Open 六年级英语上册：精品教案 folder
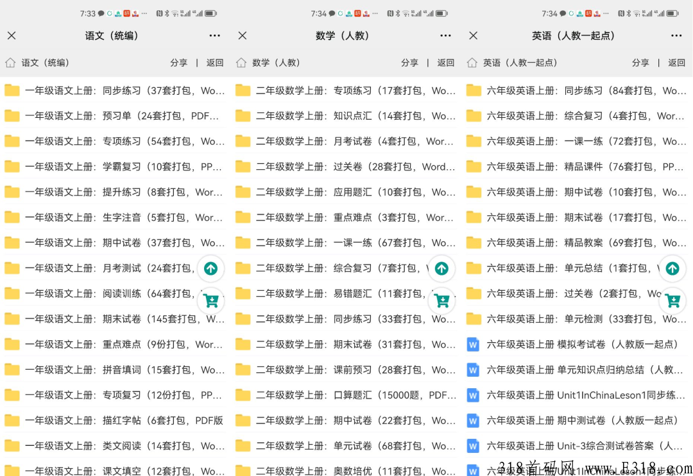 tap(577, 243)
